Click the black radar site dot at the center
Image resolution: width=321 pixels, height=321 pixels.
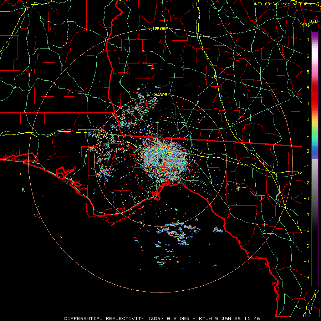click(160, 160)
